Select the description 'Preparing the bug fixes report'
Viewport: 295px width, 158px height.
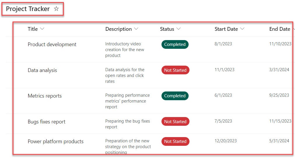[x=128, y=124]
